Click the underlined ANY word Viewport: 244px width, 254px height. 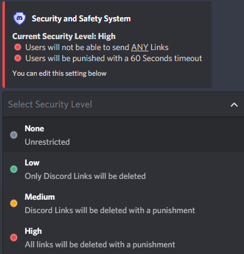pos(139,48)
